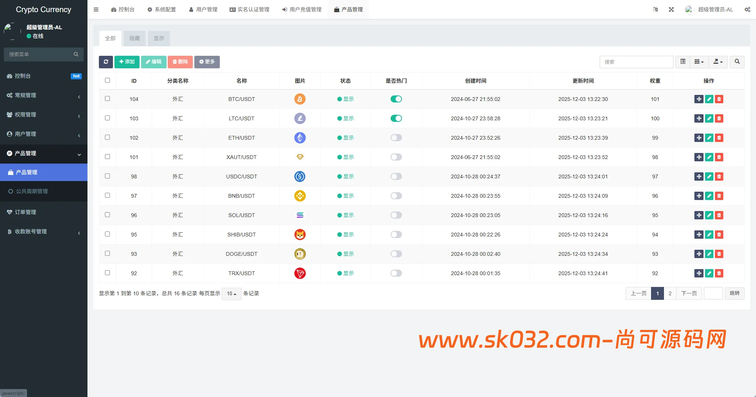Open the hamburger menu icon
The image size is (756, 397).
point(96,9)
